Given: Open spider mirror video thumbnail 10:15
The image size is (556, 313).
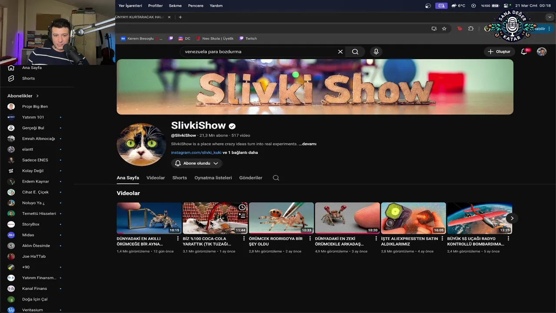Looking at the screenshot, I should [149, 218].
